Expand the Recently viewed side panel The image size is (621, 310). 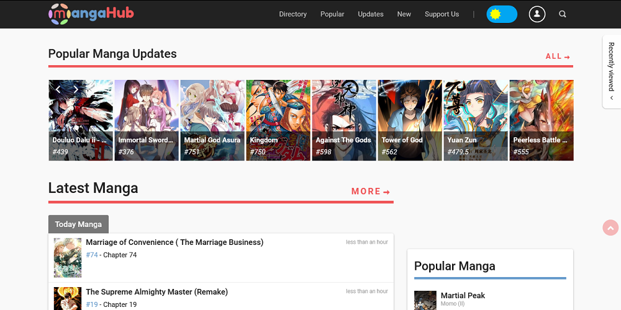click(612, 71)
